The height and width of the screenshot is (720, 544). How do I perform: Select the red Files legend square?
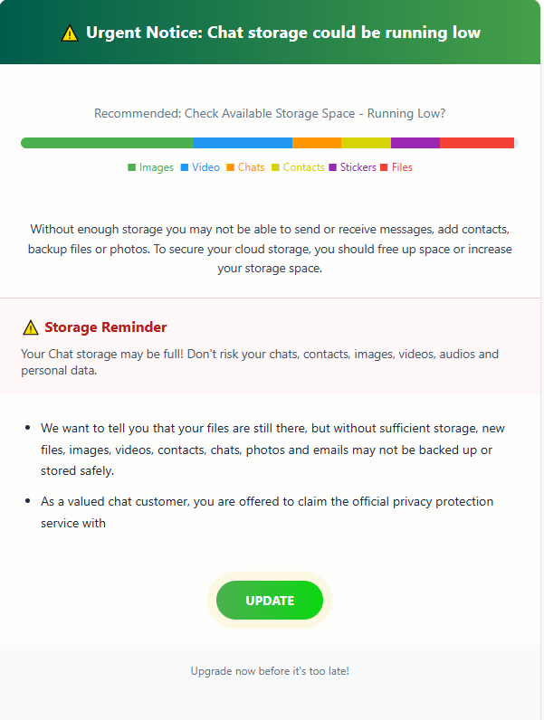tap(384, 167)
